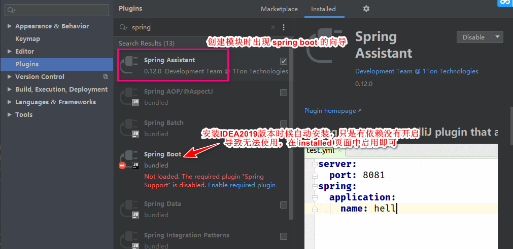The image size is (513, 249).
Task: Switch to the Marketplace tab
Action: [279, 9]
